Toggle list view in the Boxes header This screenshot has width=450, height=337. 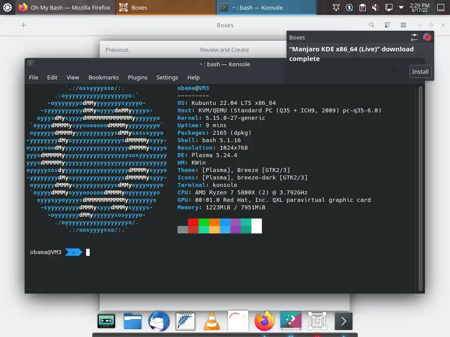[388, 25]
